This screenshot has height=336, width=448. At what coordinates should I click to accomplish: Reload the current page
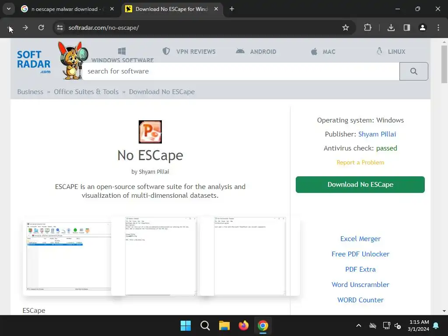pos(41,28)
